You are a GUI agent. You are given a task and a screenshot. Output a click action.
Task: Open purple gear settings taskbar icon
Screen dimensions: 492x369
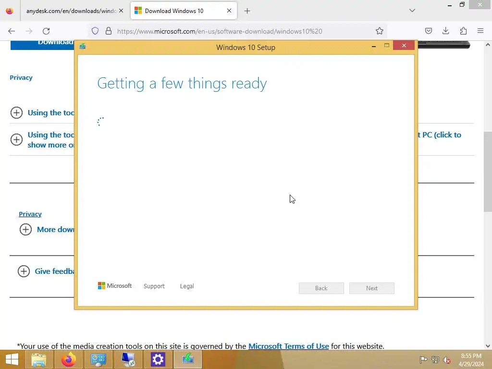(158, 359)
